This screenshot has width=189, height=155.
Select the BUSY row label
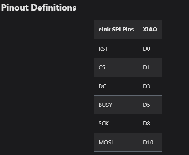pos(116,105)
